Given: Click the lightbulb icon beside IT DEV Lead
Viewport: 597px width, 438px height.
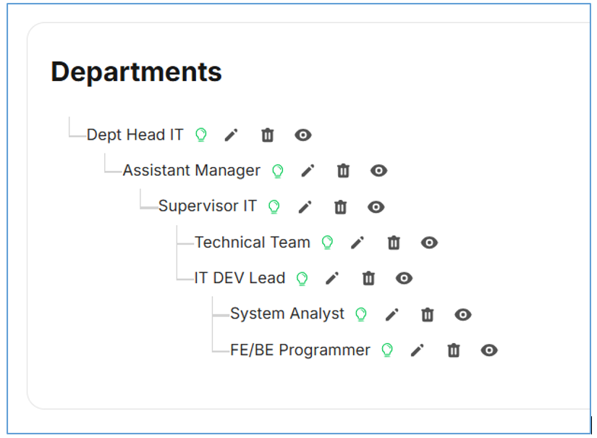Looking at the screenshot, I should [x=302, y=279].
